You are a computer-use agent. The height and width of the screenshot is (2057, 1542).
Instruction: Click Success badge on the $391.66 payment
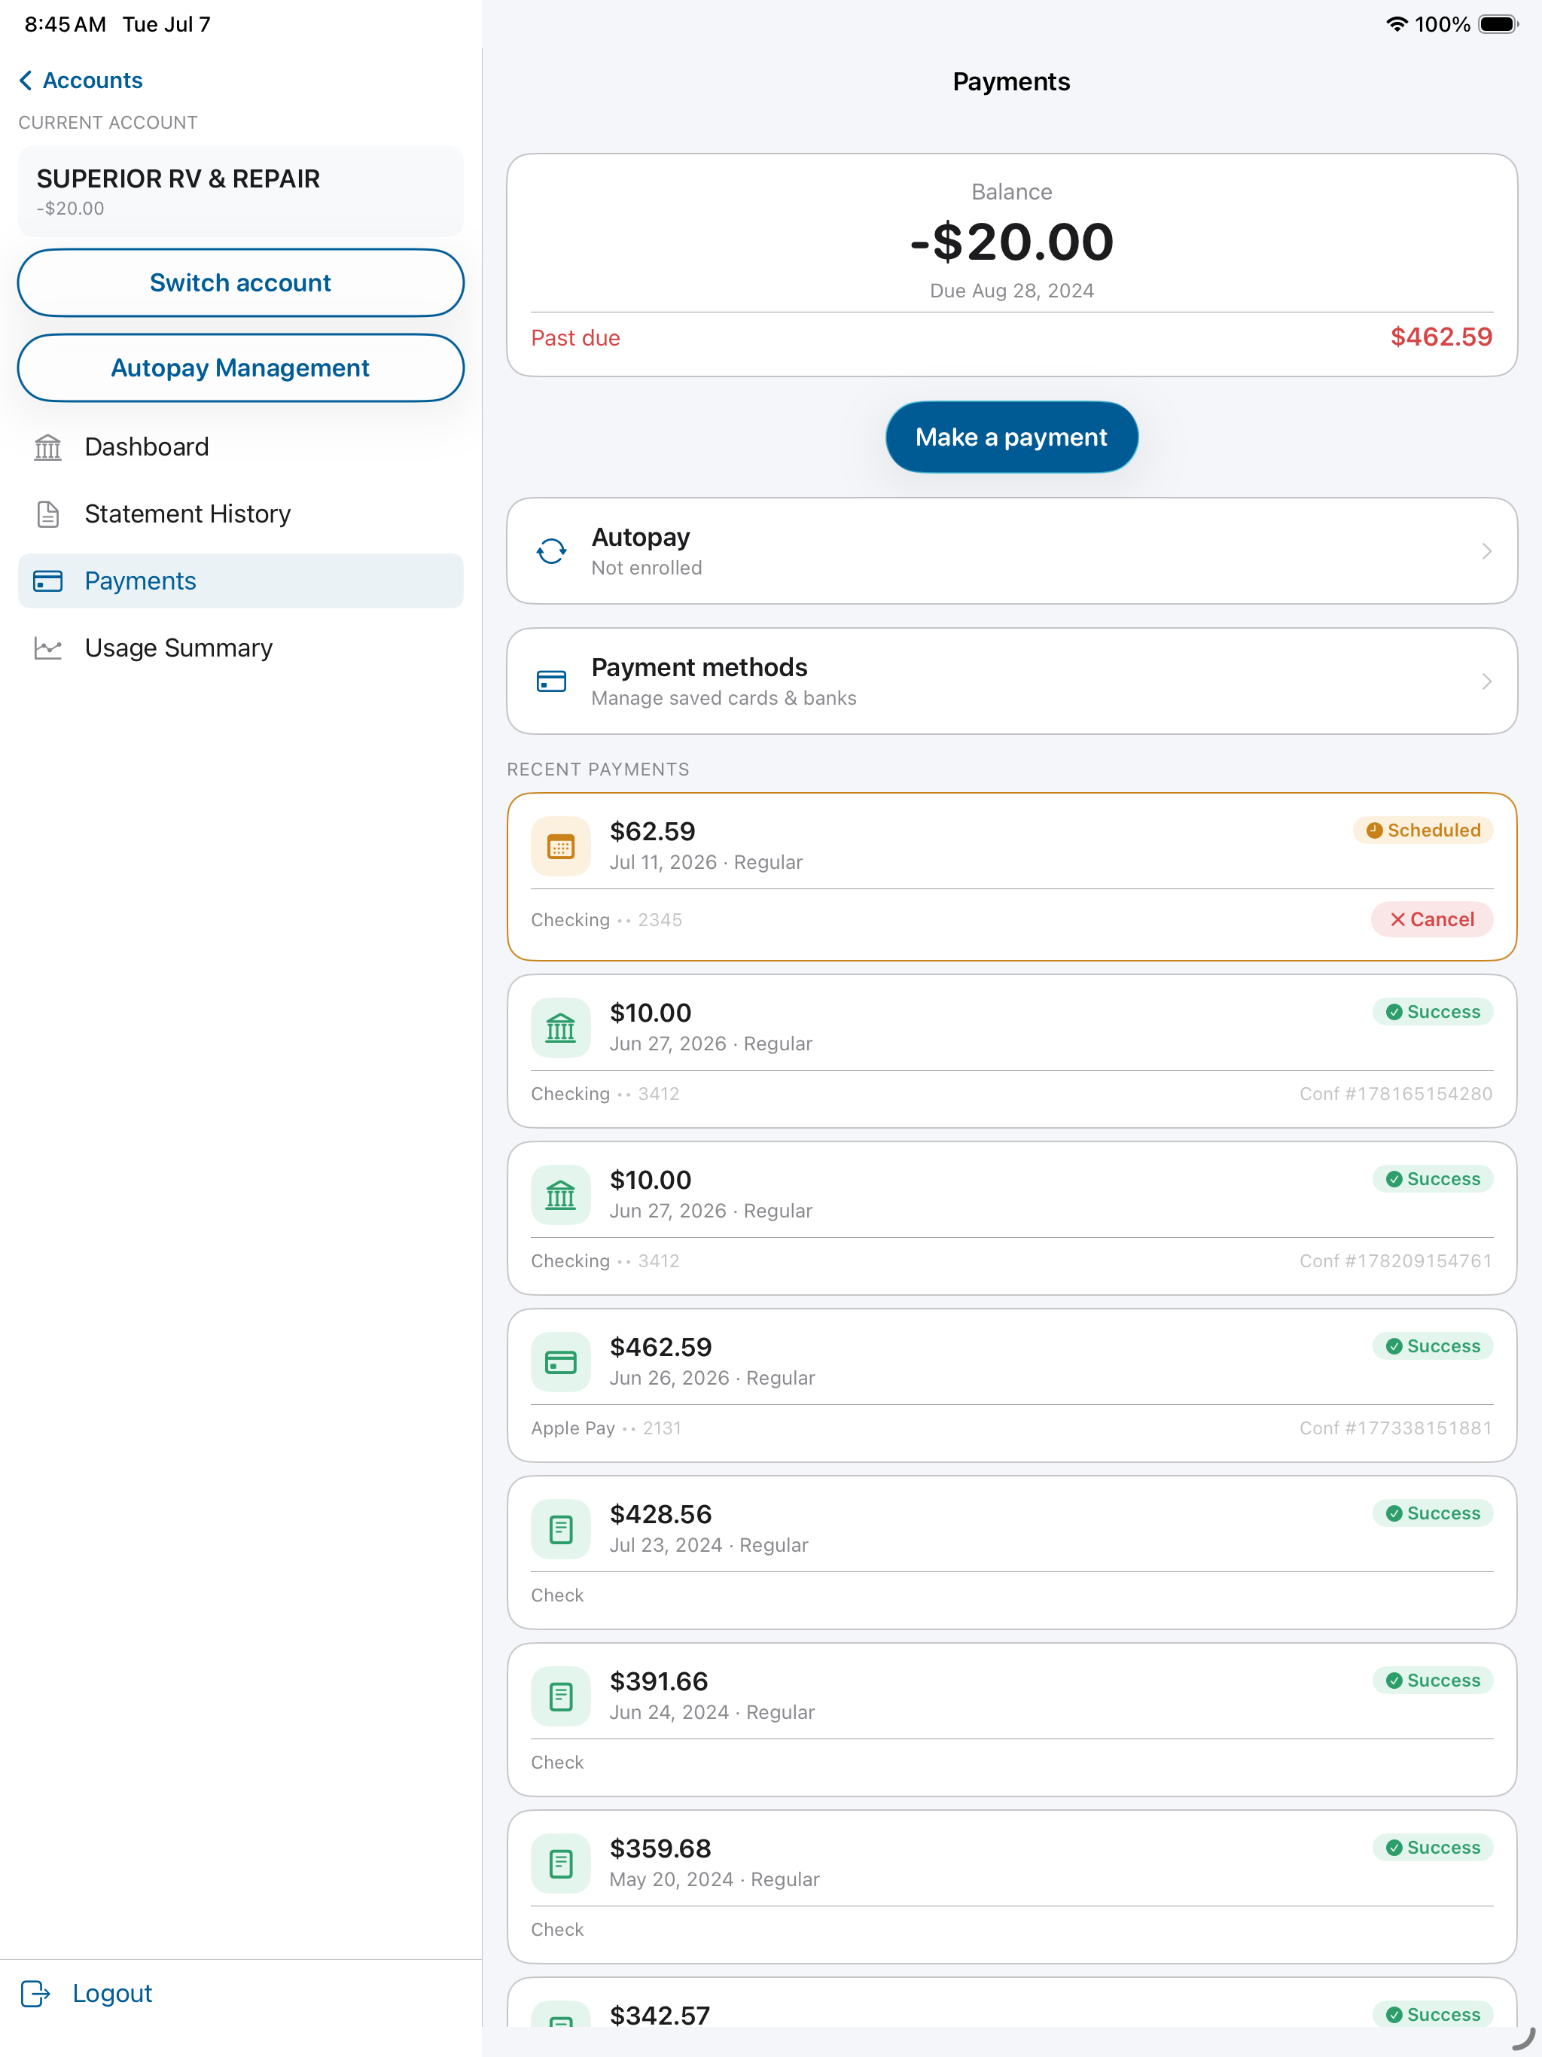(x=1433, y=1681)
